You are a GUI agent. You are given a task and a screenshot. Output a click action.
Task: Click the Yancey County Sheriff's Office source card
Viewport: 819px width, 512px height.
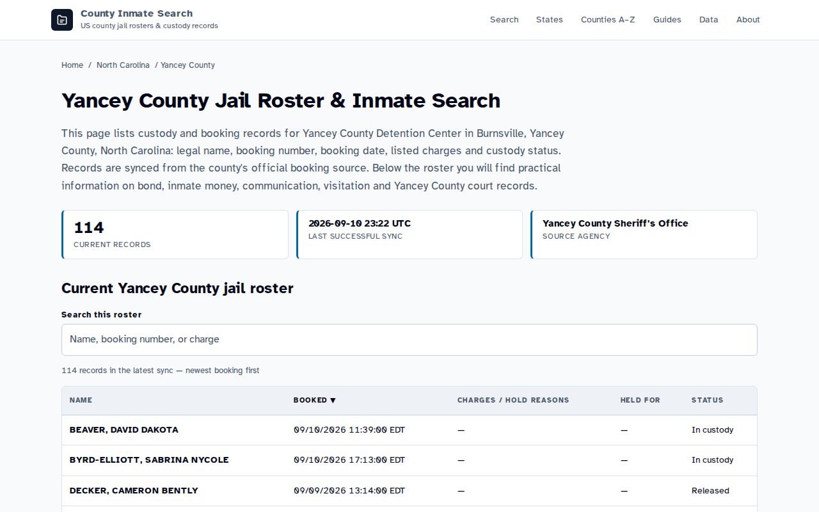(644, 235)
